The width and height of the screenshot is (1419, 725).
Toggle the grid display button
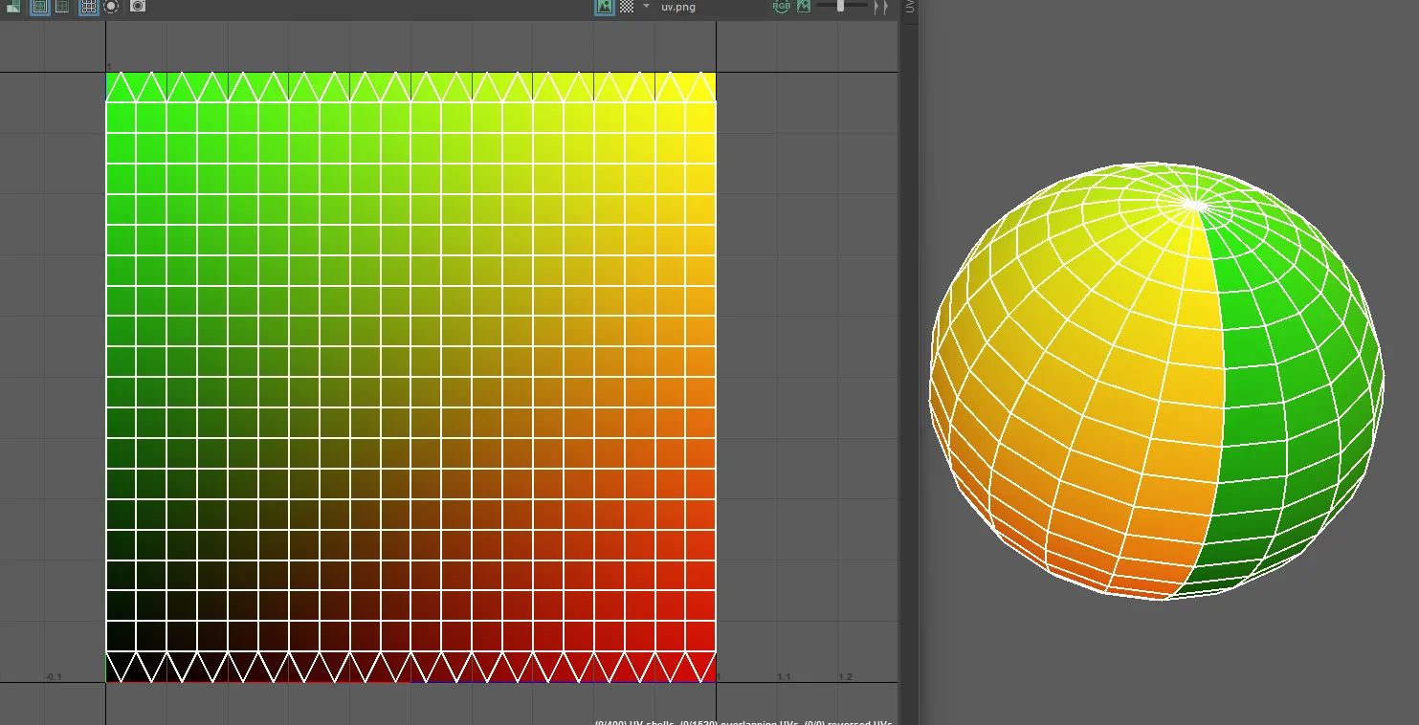tap(88, 7)
